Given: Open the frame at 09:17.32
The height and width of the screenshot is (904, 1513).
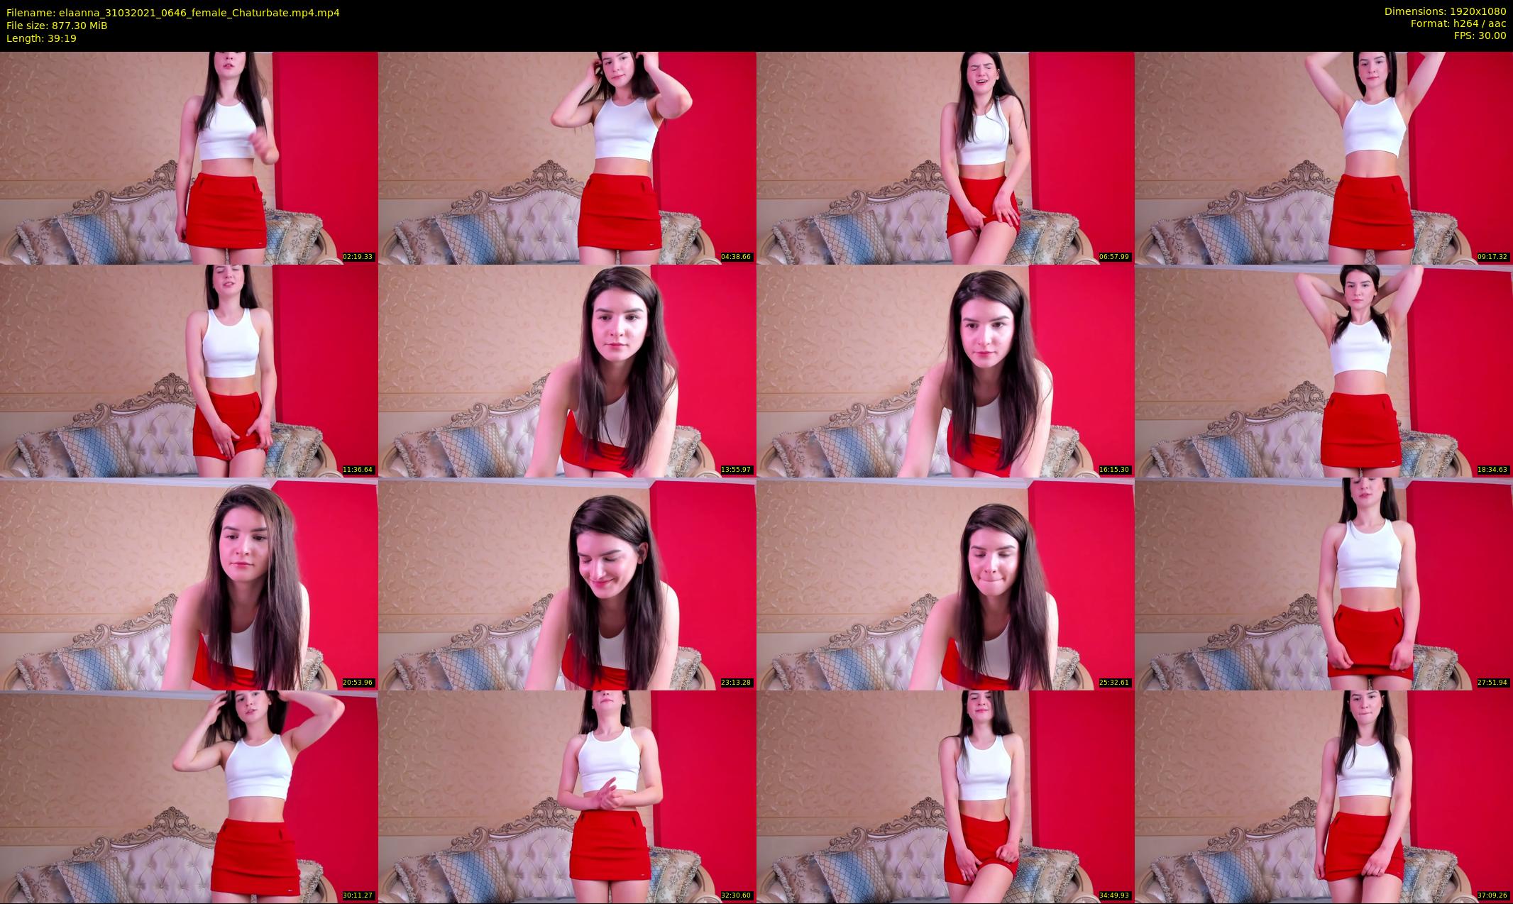Looking at the screenshot, I should tap(1324, 158).
